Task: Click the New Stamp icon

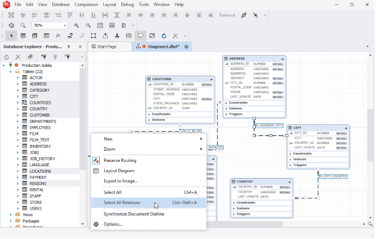Action: 117,36
